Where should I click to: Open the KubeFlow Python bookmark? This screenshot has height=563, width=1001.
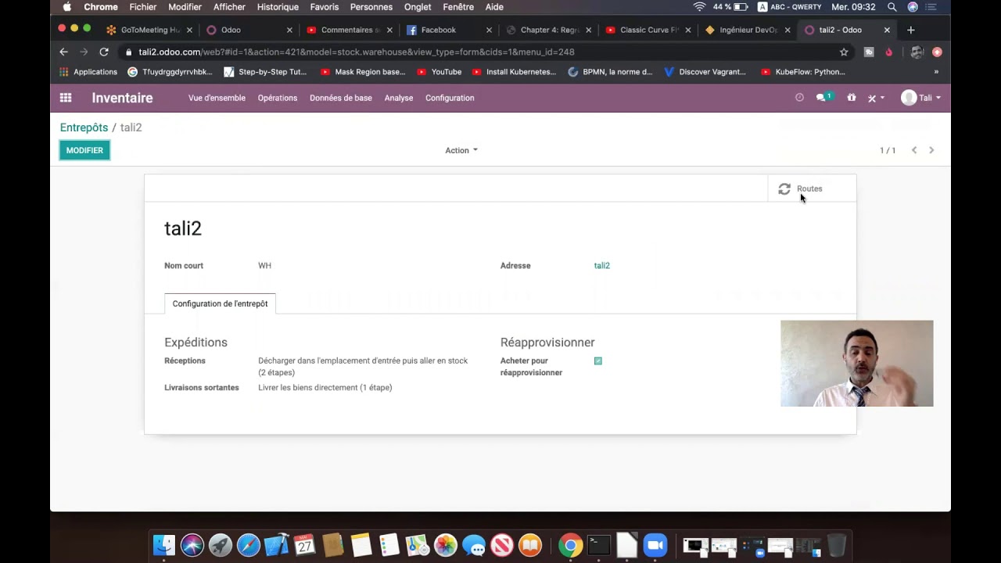(803, 72)
